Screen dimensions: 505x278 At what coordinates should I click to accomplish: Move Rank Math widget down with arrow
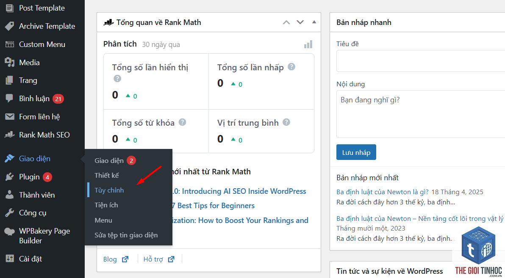(x=300, y=22)
